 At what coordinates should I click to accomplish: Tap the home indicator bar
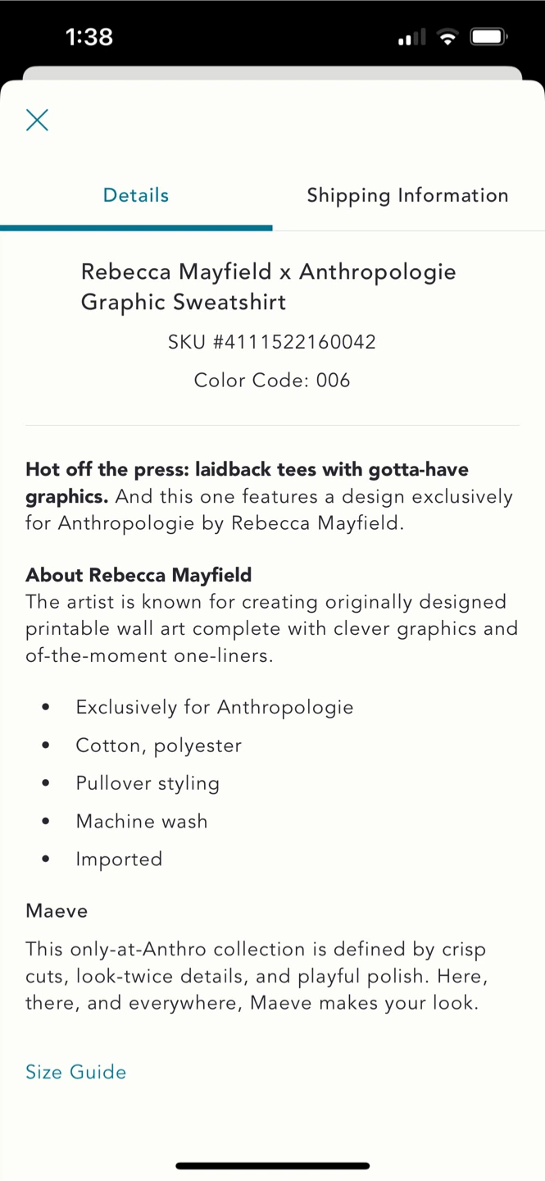[x=272, y=1165]
